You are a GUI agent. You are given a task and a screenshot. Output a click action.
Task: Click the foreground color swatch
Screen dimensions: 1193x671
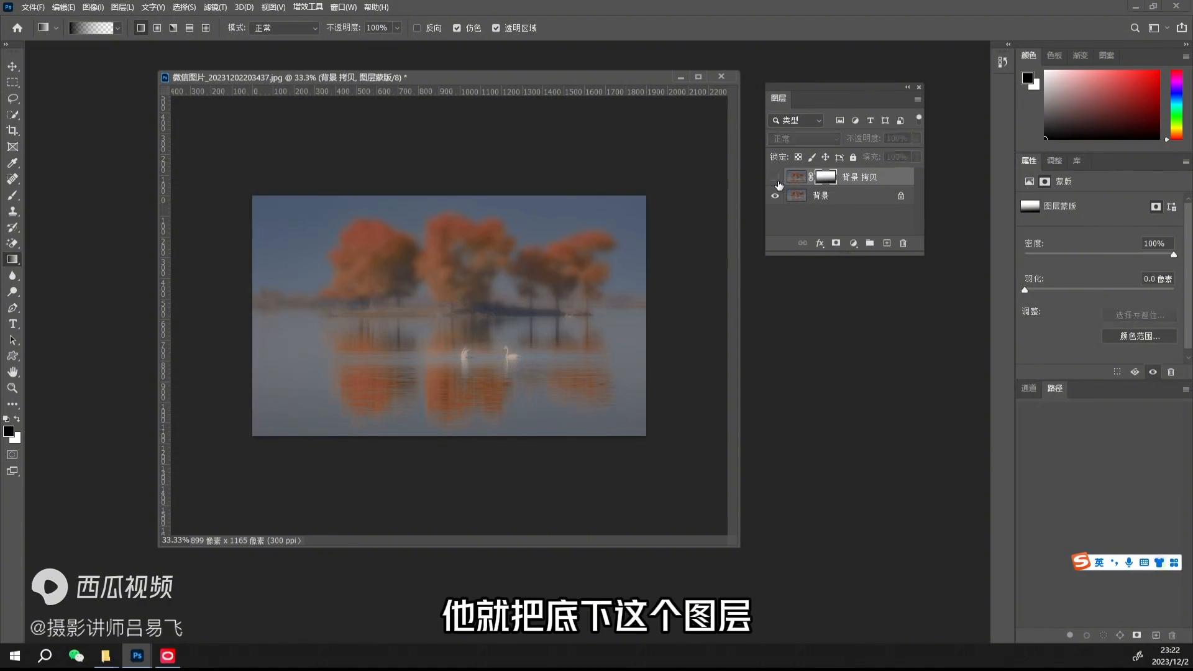[x=9, y=431]
